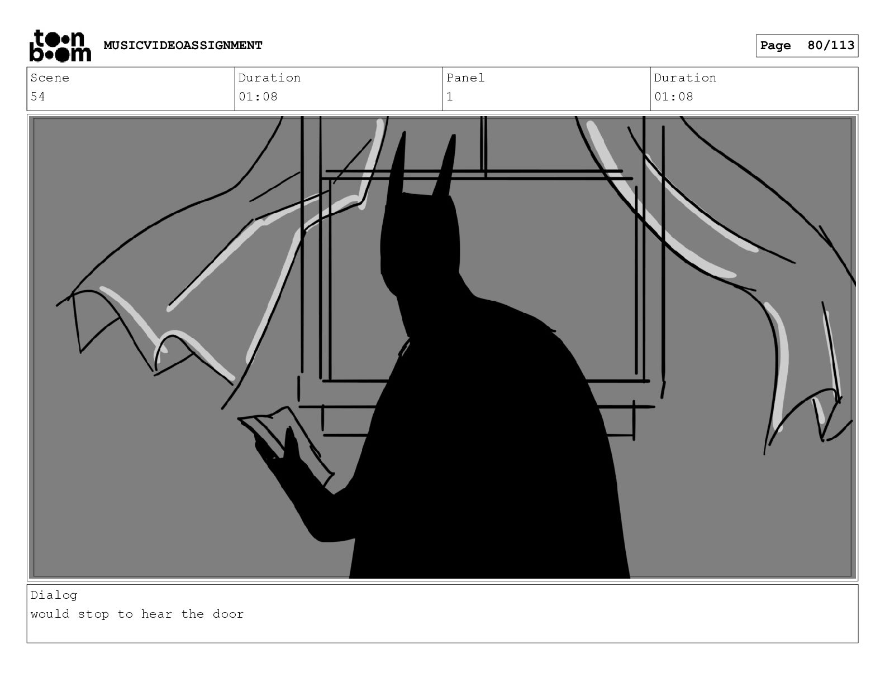Click the Toon Boom logo
This screenshot has width=885, height=683.
point(60,45)
